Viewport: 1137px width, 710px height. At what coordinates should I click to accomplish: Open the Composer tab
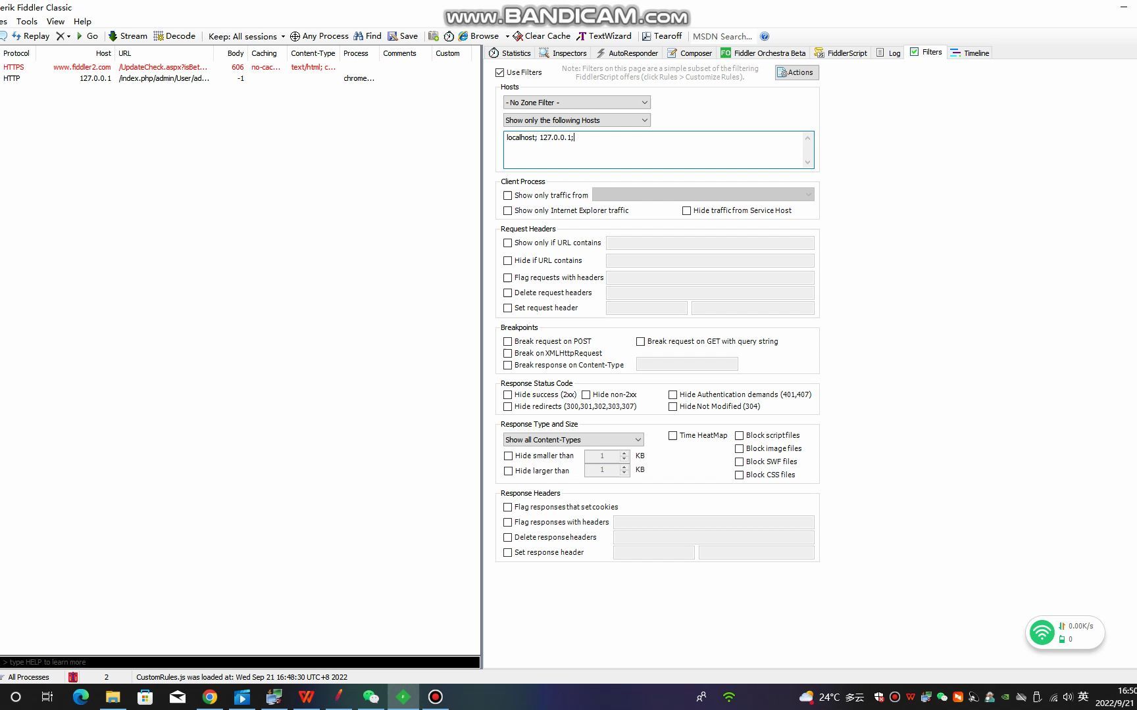(690, 53)
